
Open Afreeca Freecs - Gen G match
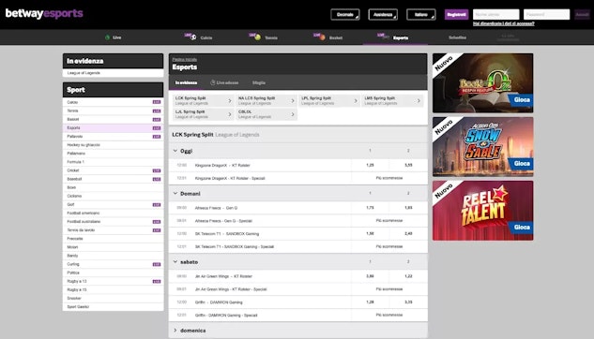pos(216,208)
